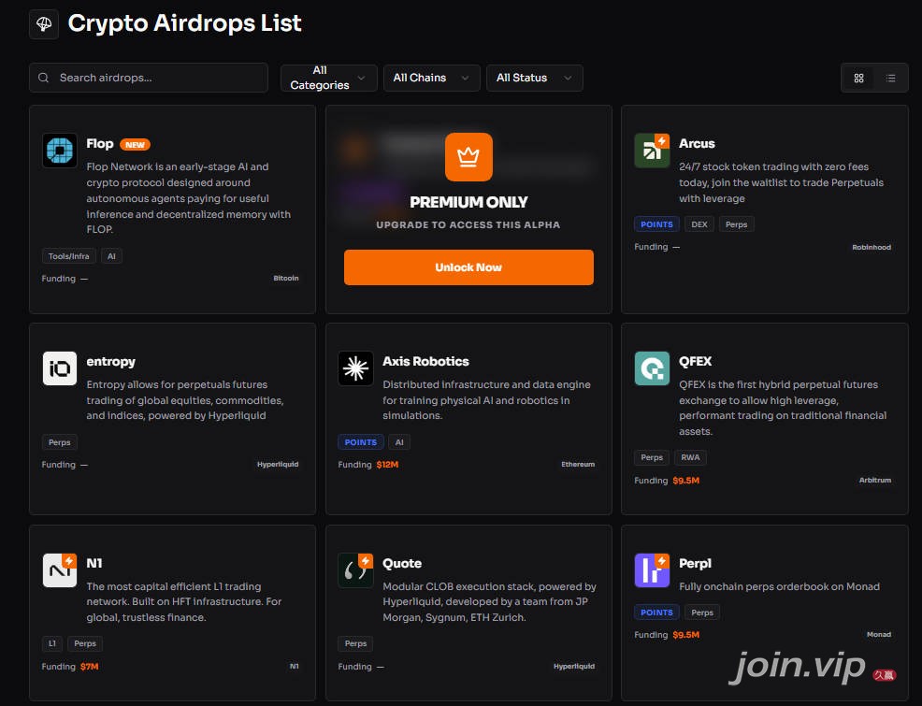The height and width of the screenshot is (706, 922).
Task: Click the Hyperliquid chain label on Quote
Action: click(574, 666)
